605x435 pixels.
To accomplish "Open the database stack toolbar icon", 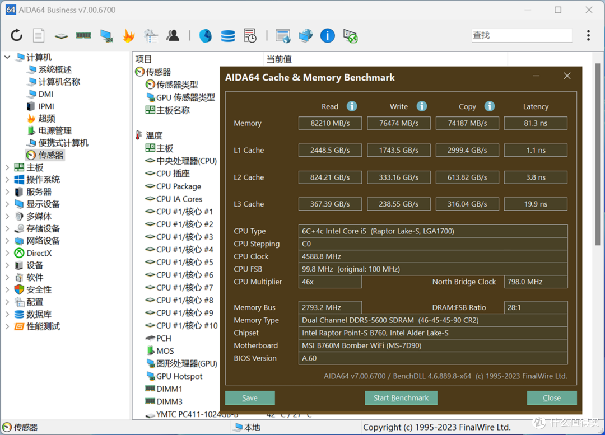I will (227, 36).
